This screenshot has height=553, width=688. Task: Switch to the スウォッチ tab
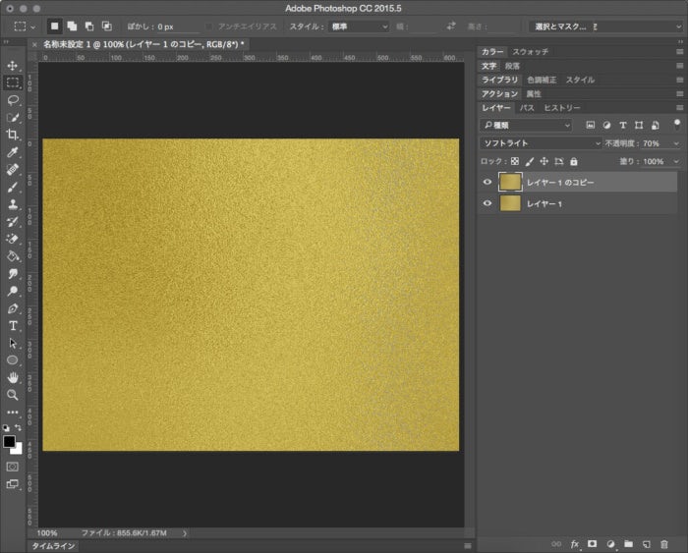coord(531,51)
